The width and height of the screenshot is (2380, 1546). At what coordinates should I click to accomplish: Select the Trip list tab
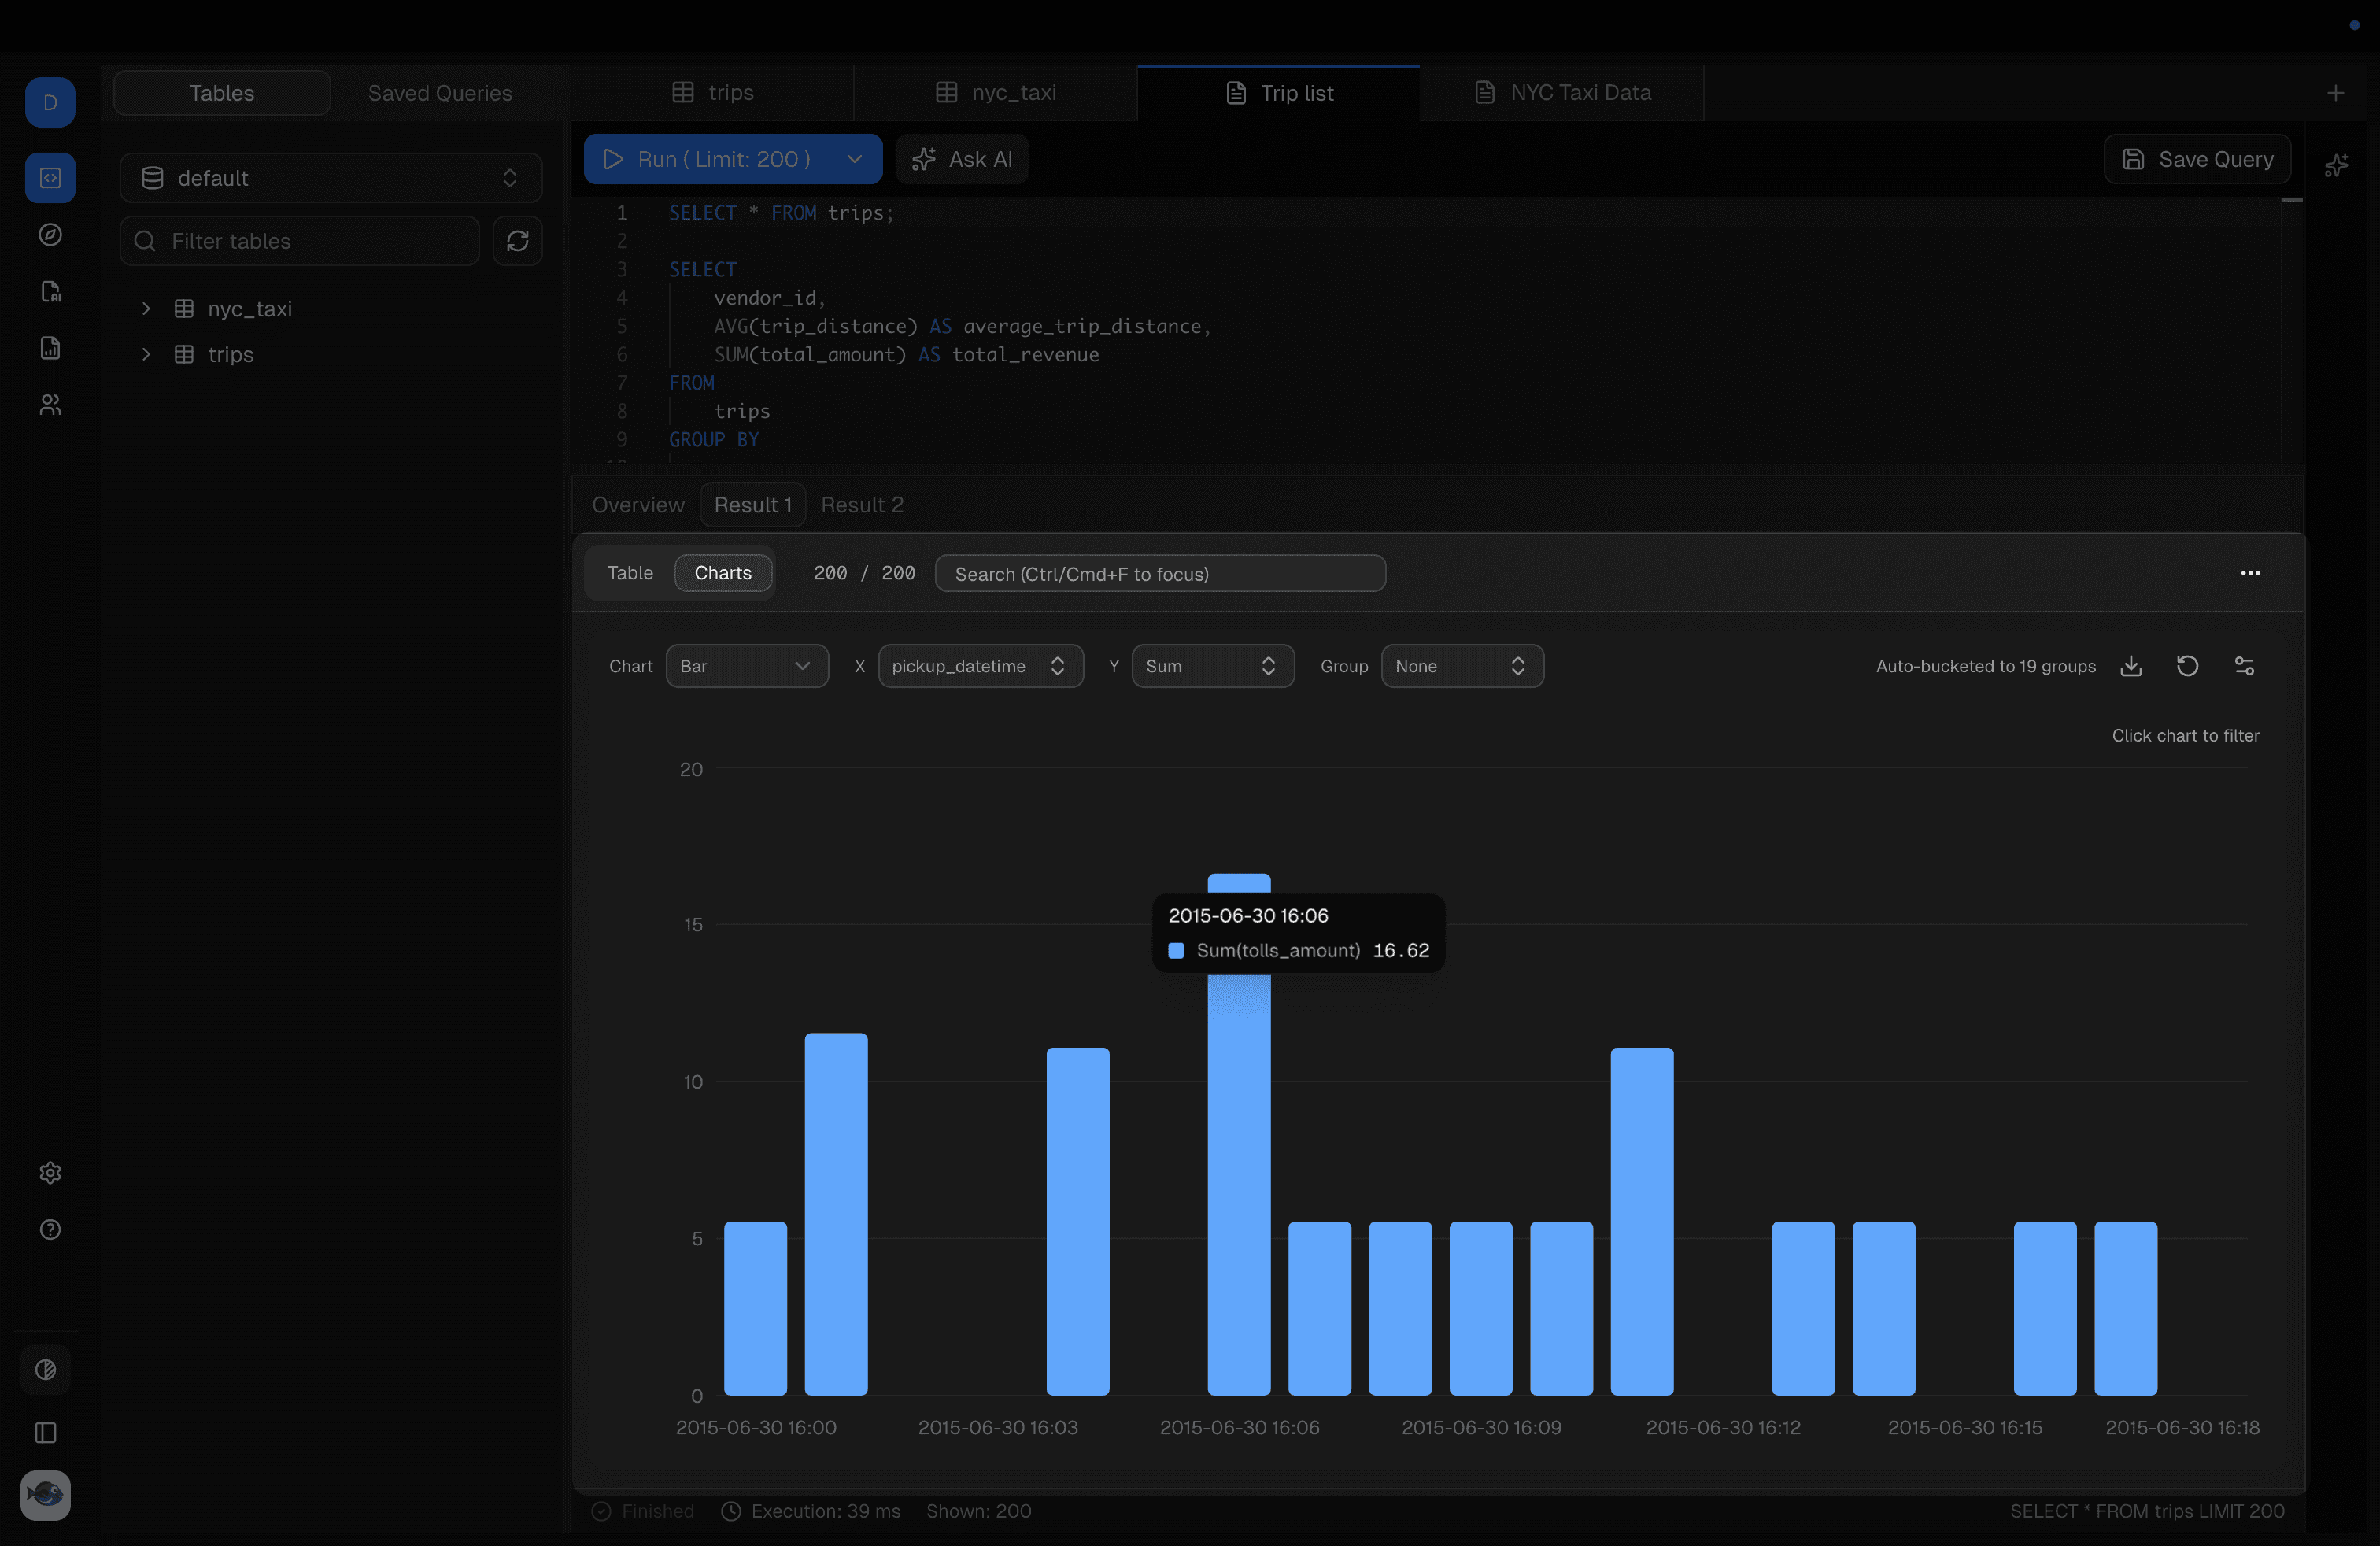click(1279, 93)
